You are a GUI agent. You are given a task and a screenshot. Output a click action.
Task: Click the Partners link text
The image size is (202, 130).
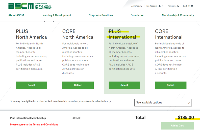click(171, 6)
